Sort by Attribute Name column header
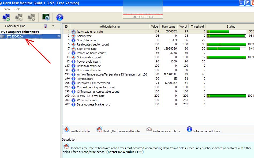 (x=110, y=27)
